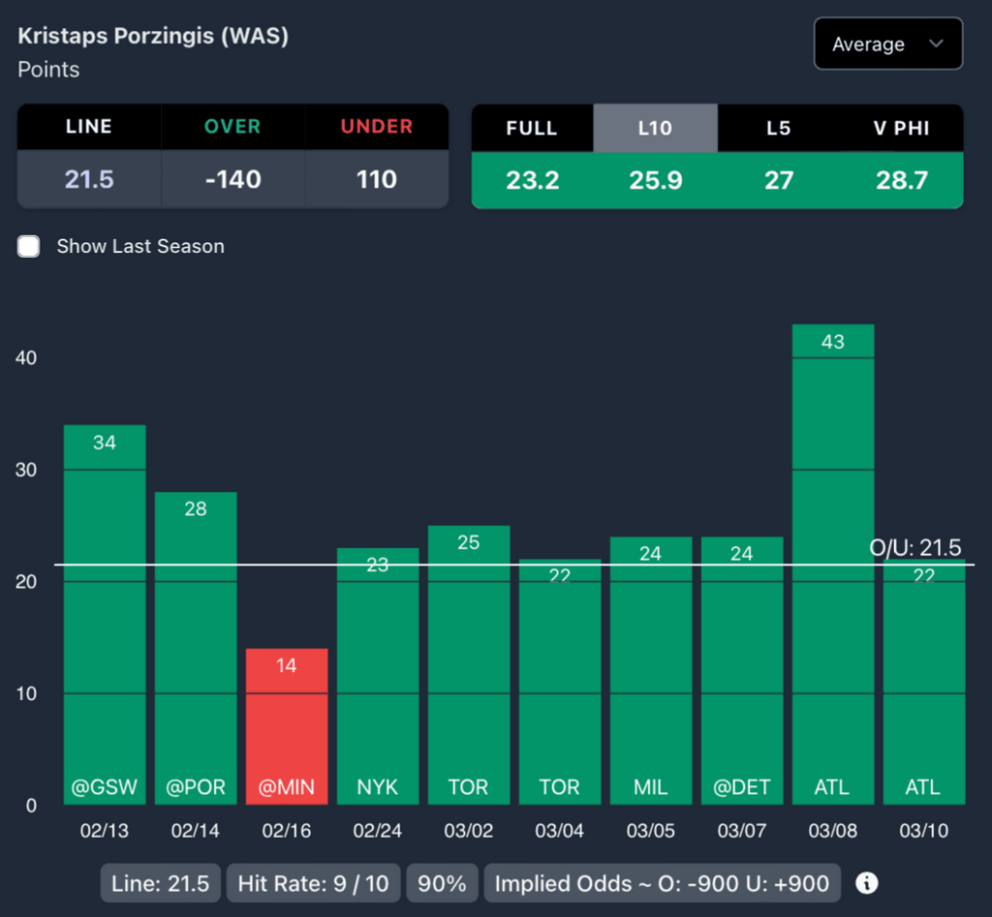Click the OVER -140 odds value
This screenshot has height=917, width=992.
[232, 179]
